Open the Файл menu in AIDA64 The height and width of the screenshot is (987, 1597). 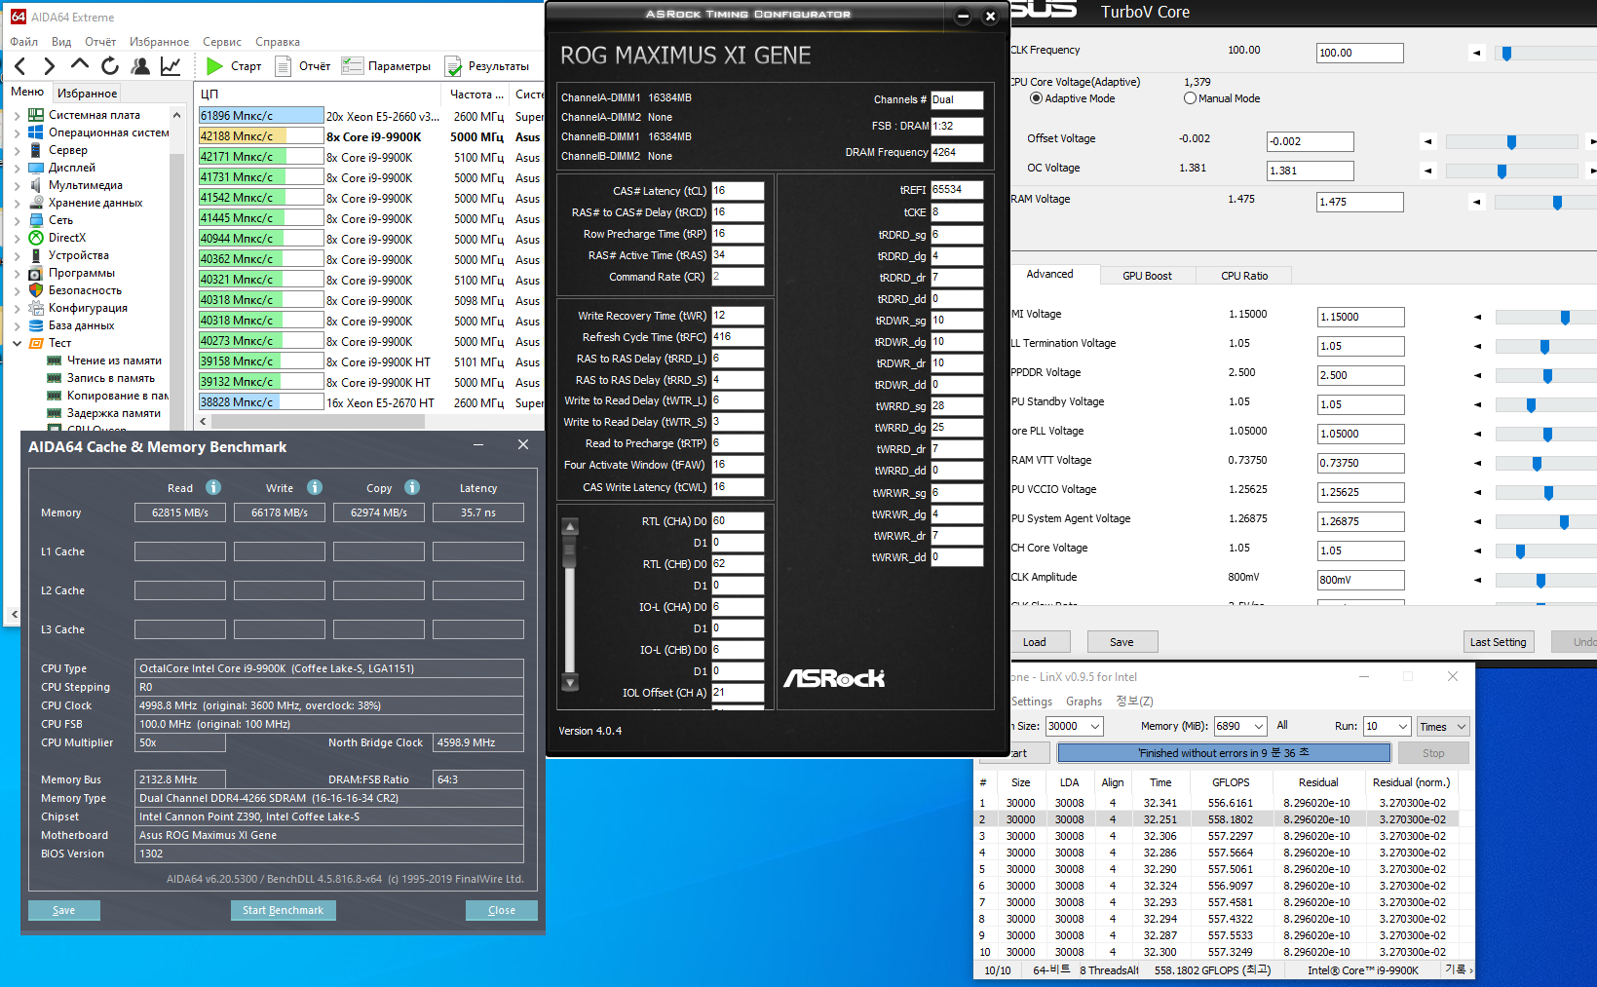tap(23, 42)
